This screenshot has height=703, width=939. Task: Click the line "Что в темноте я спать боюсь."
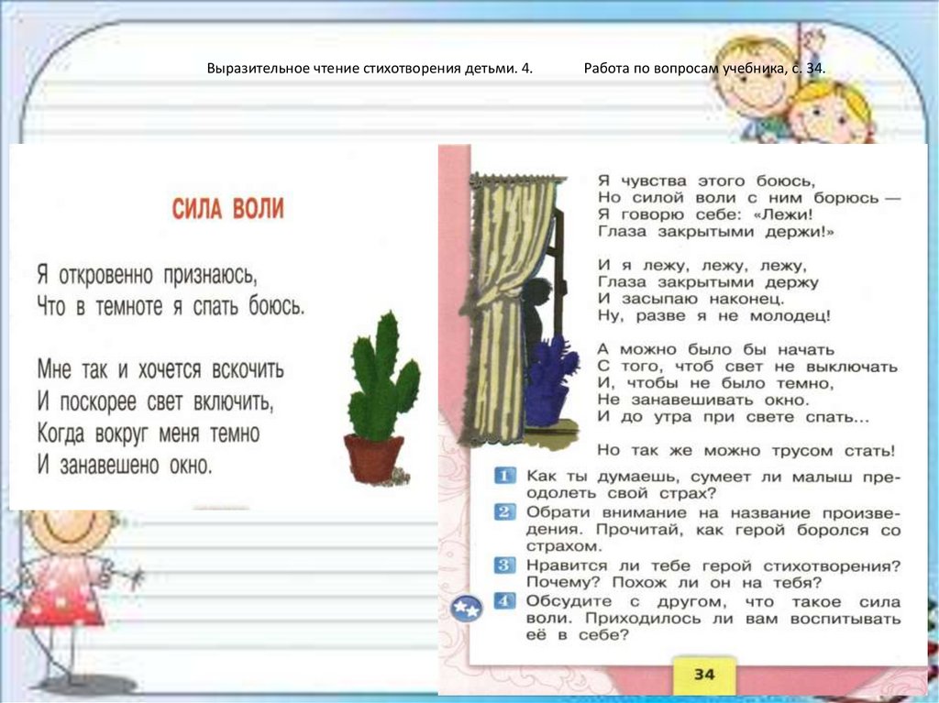pos(171,307)
